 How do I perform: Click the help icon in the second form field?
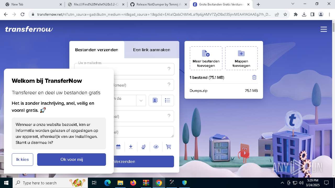coord(169,85)
